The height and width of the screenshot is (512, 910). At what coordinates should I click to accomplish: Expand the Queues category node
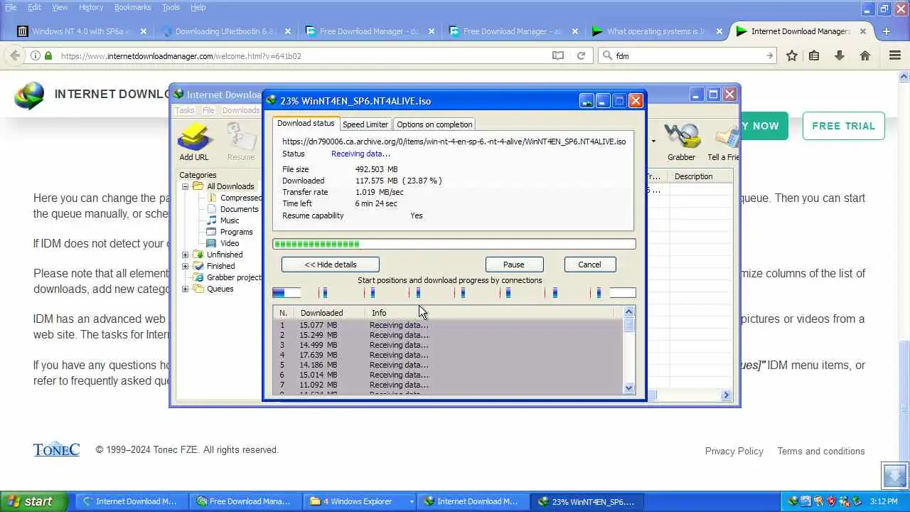point(186,289)
